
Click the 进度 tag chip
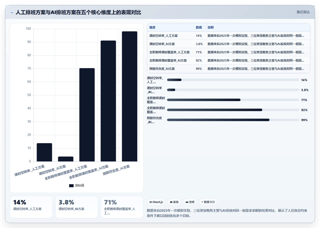(x=190, y=202)
